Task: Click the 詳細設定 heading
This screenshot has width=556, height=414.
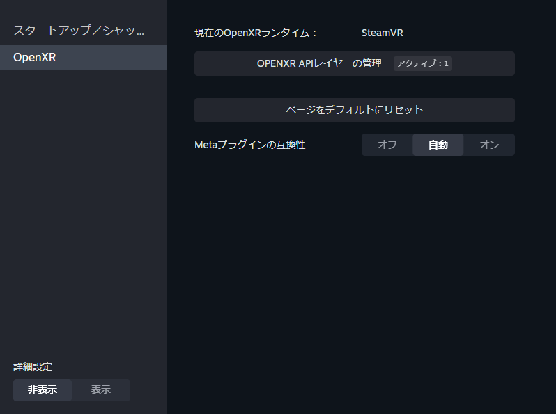Action: 33,367
